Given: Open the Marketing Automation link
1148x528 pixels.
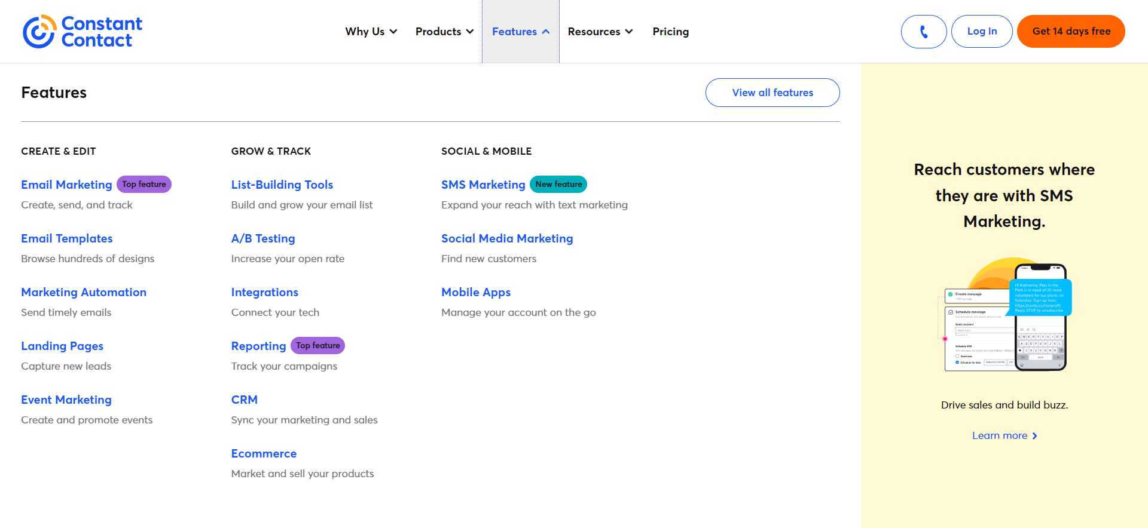Looking at the screenshot, I should (84, 292).
